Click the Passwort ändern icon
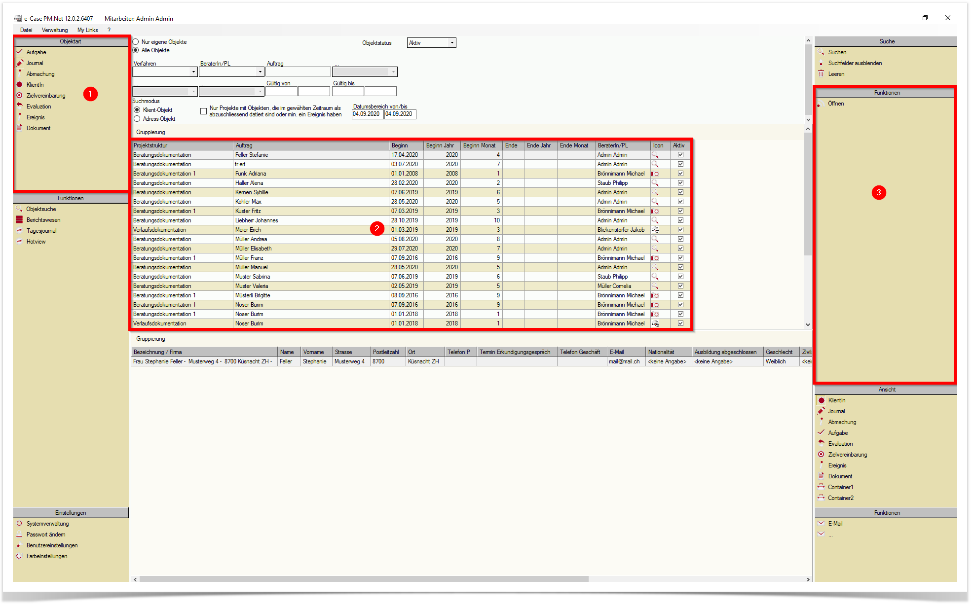The height and width of the screenshot is (606, 974). tap(20, 534)
